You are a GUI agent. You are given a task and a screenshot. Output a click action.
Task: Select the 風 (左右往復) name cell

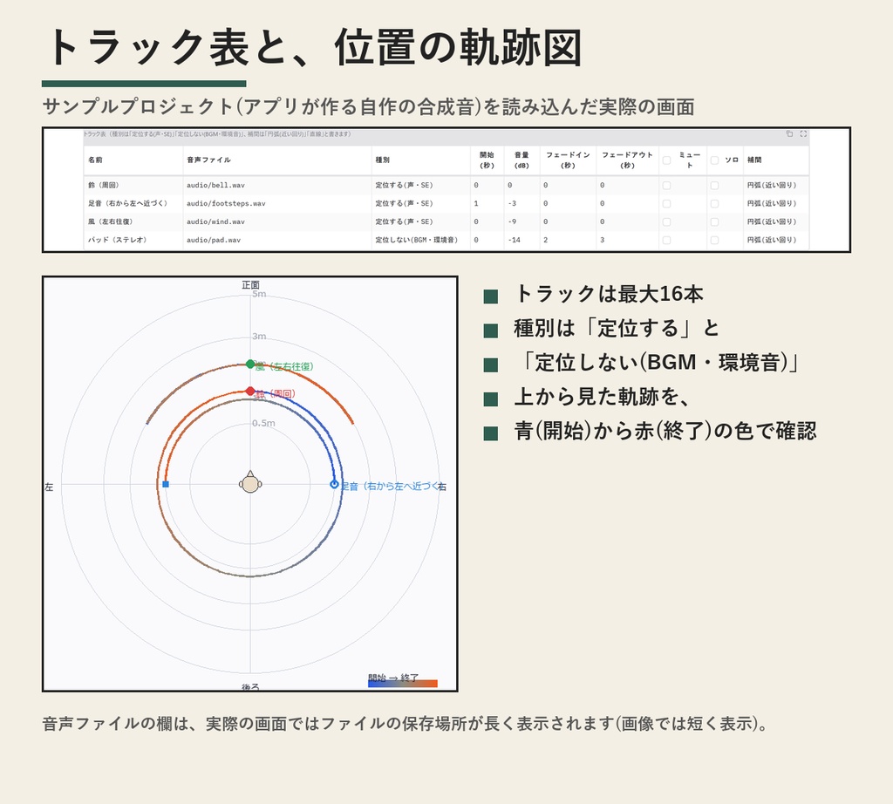(x=133, y=222)
